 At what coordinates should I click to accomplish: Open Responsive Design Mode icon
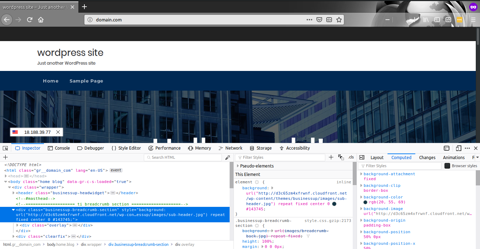(x=459, y=148)
